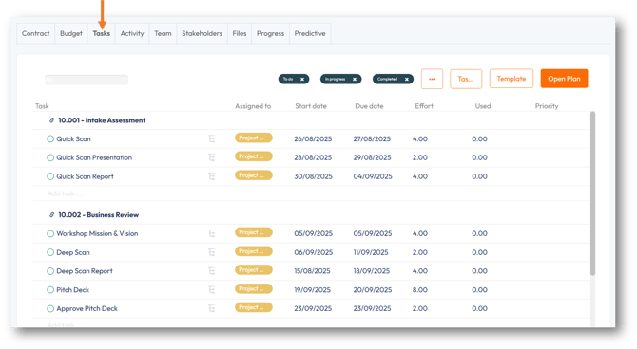Image resolution: width=637 pixels, height=349 pixels.
Task: Click hierarchy icon next to Deep Scan Report
Action: tap(212, 271)
